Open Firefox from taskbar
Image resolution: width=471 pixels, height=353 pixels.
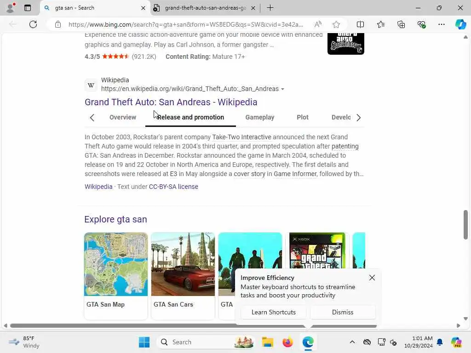(287, 342)
